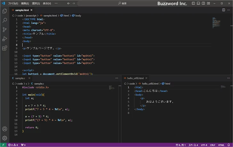Select CRLF line ending in status bar
Screen dimensions: 233x147
(213, 145)
